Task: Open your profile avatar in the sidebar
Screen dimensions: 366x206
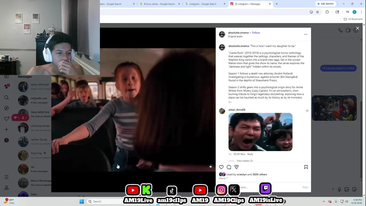Action: click(x=7, y=140)
